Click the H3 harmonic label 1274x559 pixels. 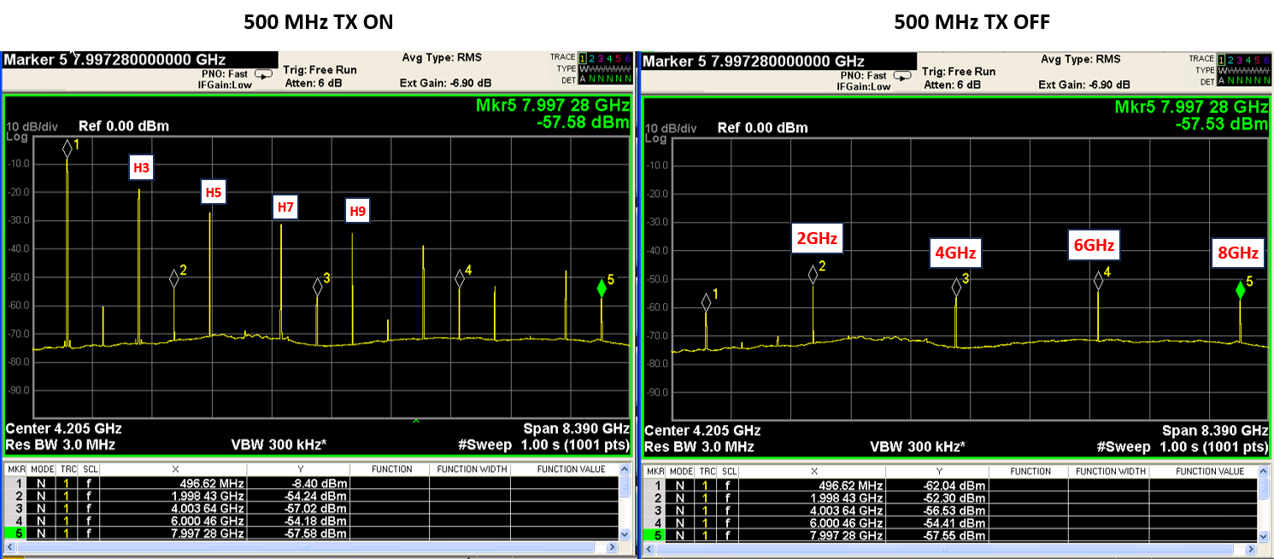click(x=141, y=168)
